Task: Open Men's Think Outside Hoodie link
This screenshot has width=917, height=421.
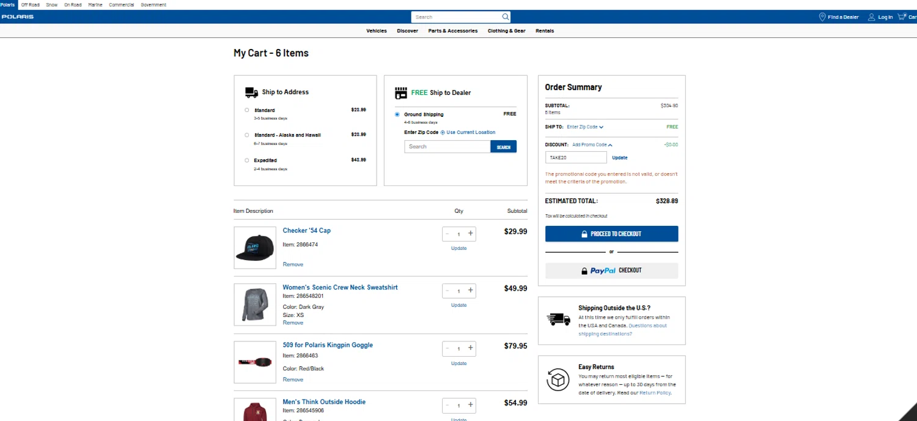Action: pos(324,402)
